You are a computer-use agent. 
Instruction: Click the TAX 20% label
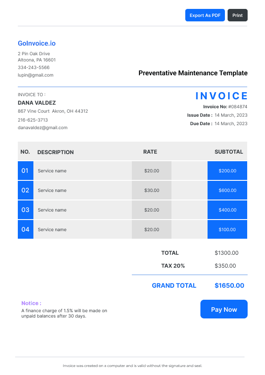coord(173,266)
